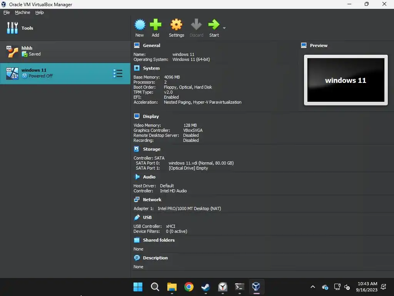
Task: Click the Network section icon
Action: coord(137,199)
